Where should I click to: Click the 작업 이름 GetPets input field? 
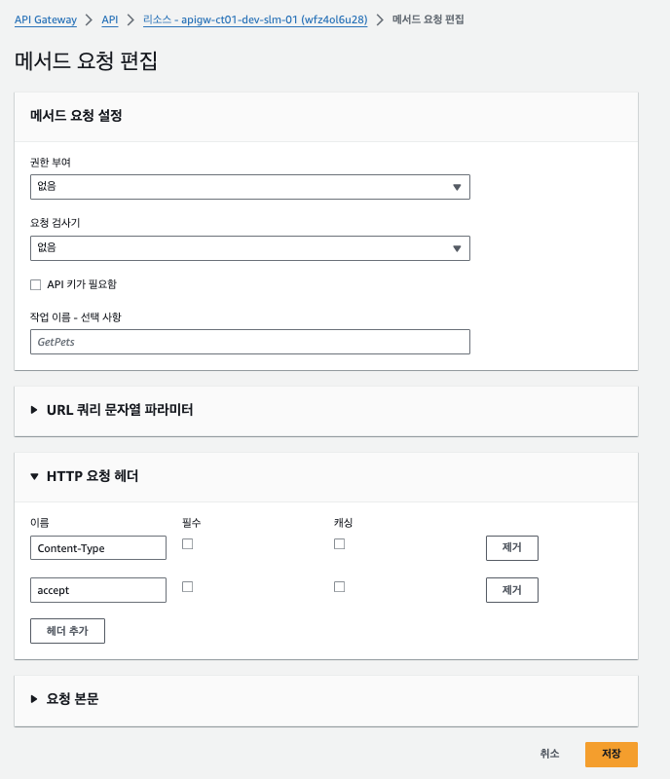click(x=250, y=342)
